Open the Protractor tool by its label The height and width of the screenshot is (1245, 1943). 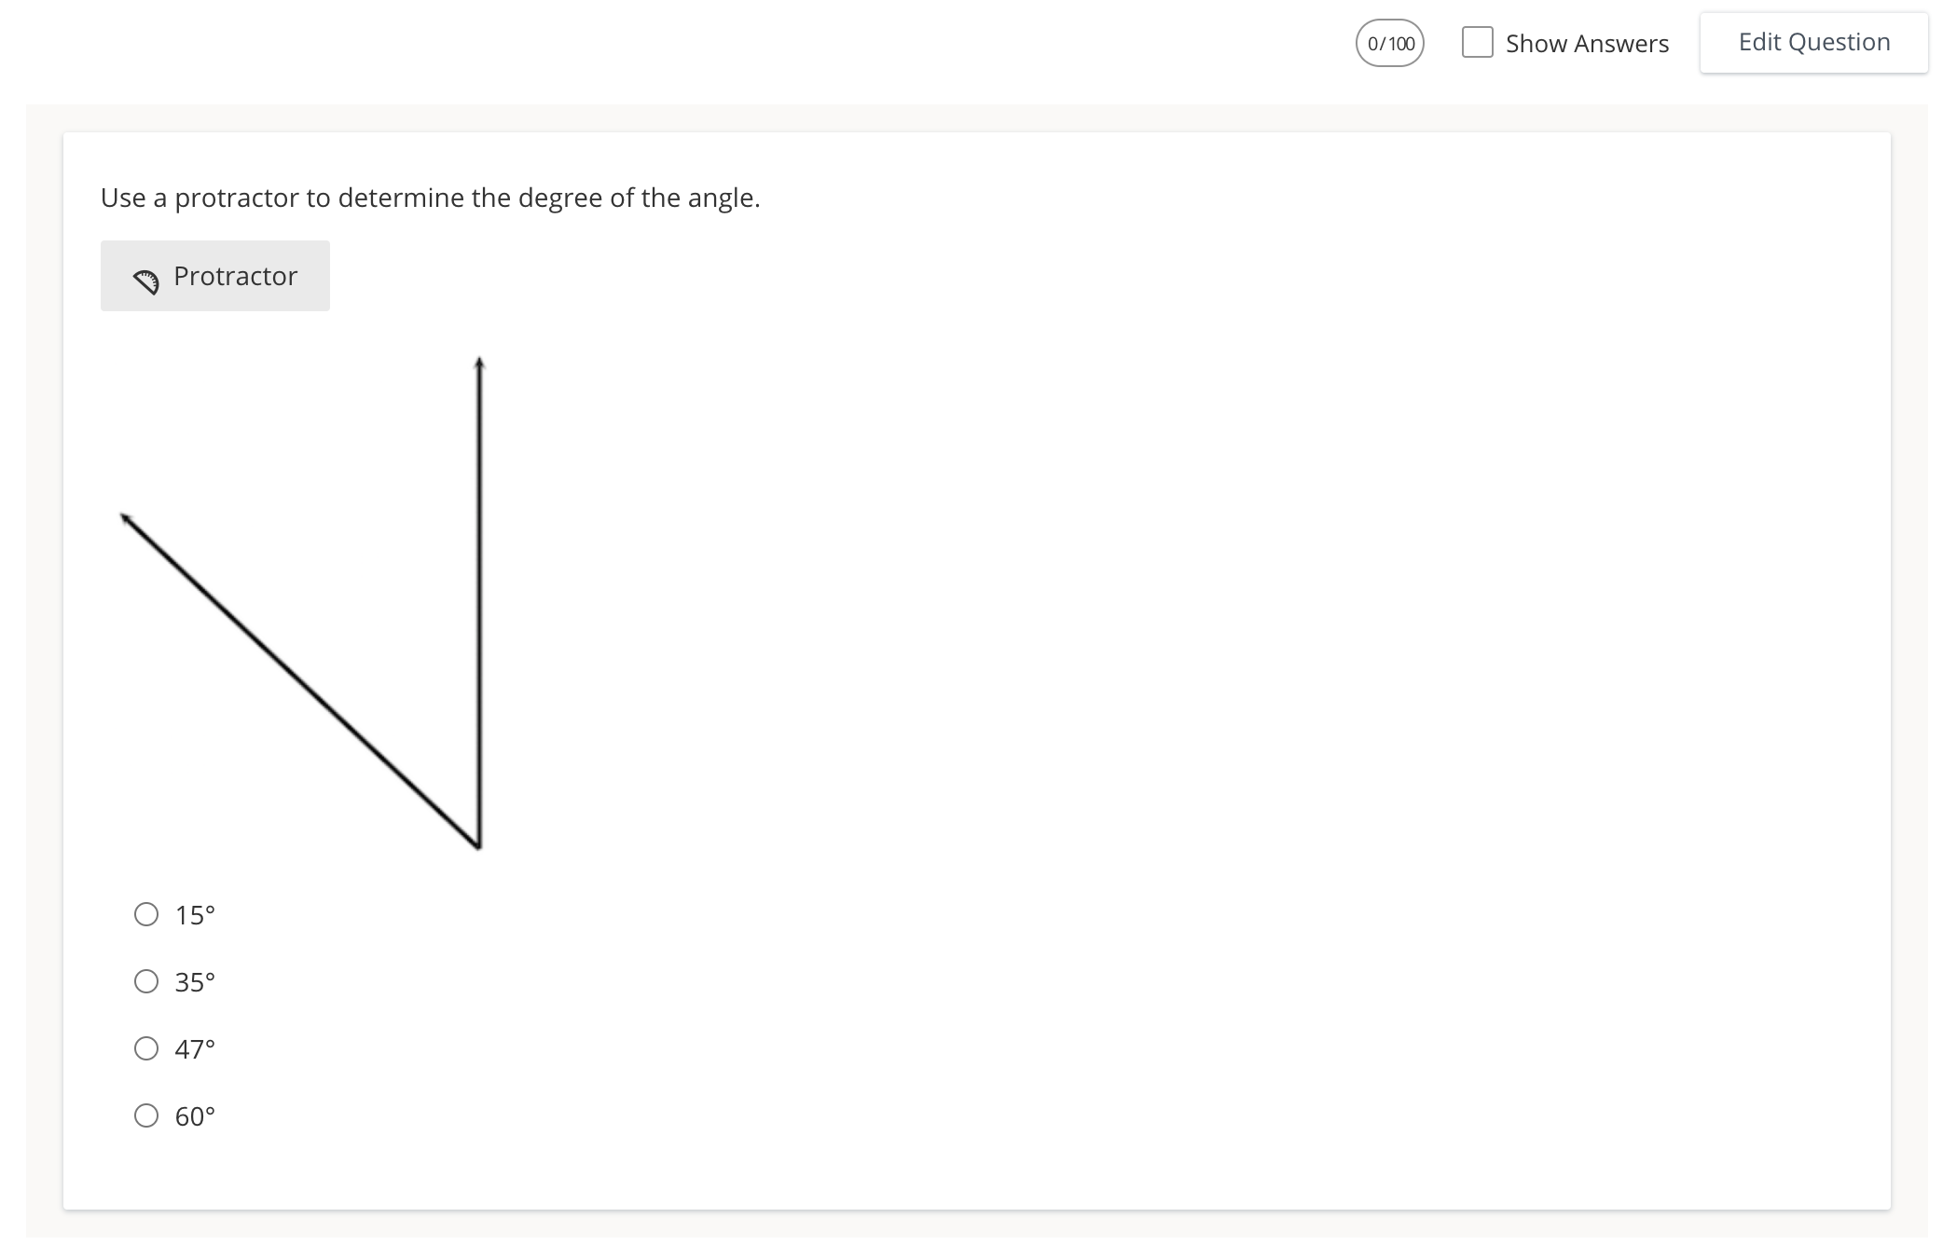[x=235, y=276]
